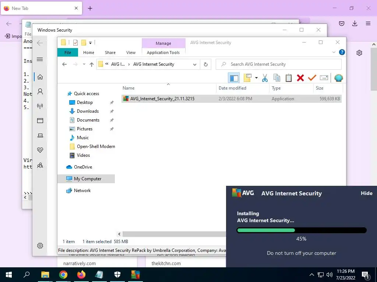Open Windows Security hamburger menu
Screen dimensions: 377x282
coord(40,59)
